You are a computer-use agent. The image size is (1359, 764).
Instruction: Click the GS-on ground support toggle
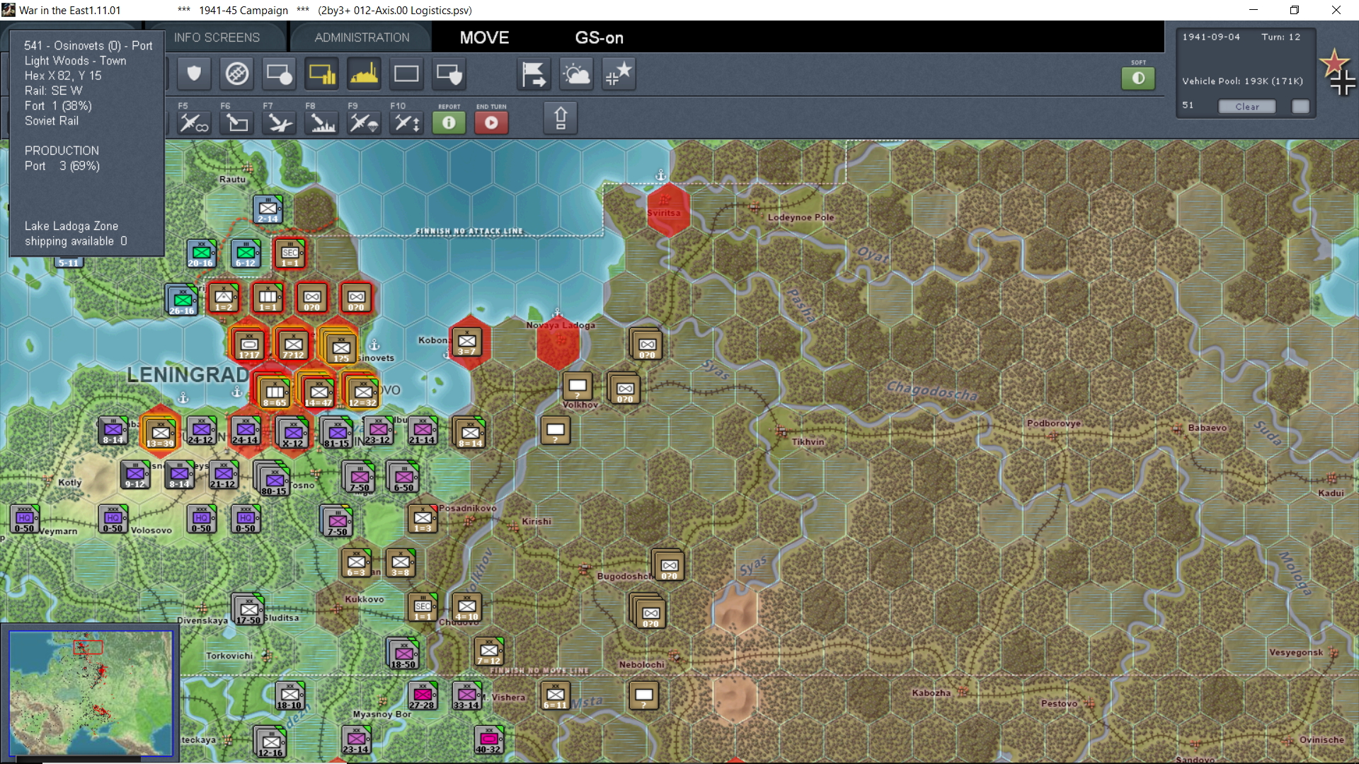pyautogui.click(x=600, y=37)
